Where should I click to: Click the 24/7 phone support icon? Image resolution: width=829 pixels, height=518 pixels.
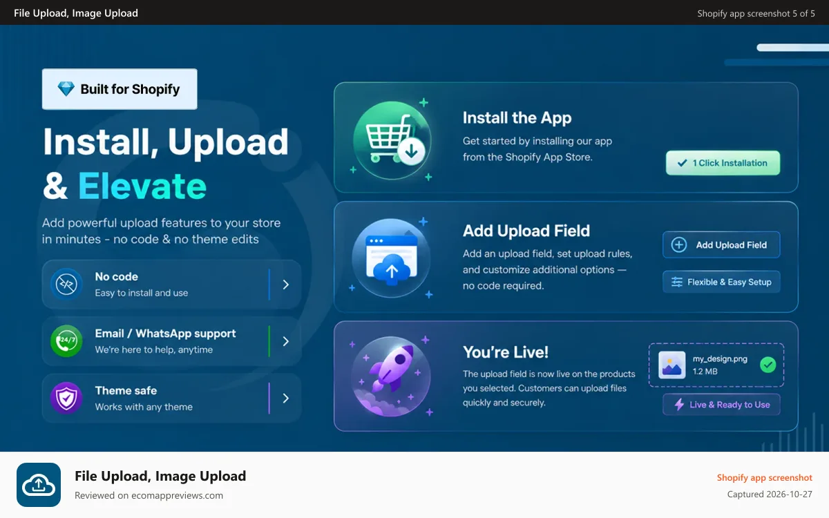[66, 341]
